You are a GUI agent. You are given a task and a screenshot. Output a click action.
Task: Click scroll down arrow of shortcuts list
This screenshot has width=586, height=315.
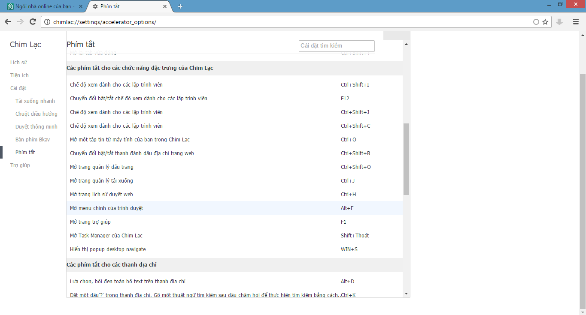(x=406, y=293)
